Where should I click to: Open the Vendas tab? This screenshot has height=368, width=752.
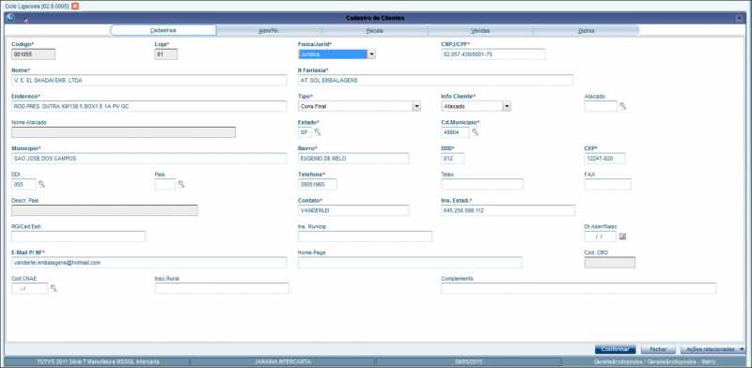(480, 31)
